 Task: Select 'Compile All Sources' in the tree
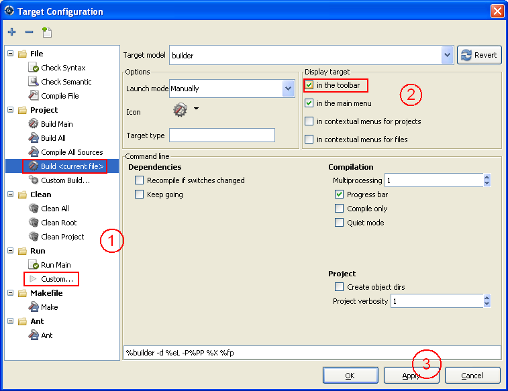tap(72, 152)
